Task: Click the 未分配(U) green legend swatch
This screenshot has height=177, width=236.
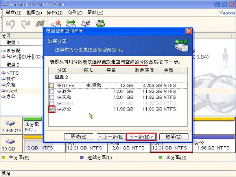Action: coord(160,158)
